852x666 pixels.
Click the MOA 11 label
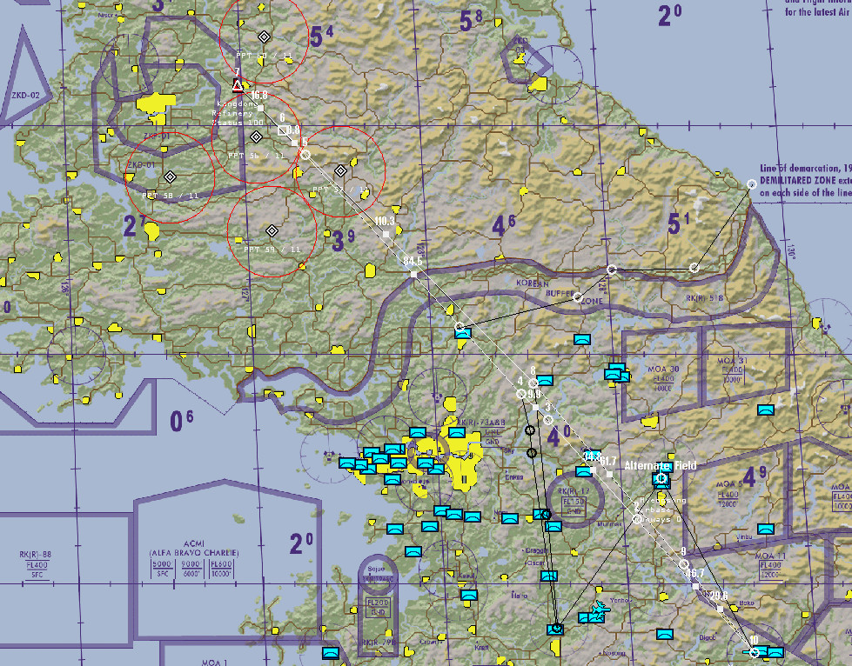tap(770, 556)
